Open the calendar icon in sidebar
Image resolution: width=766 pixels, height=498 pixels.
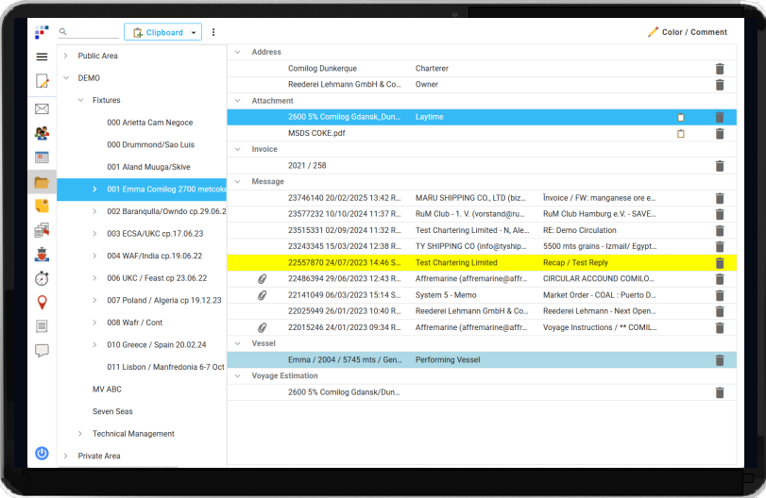coord(42,158)
